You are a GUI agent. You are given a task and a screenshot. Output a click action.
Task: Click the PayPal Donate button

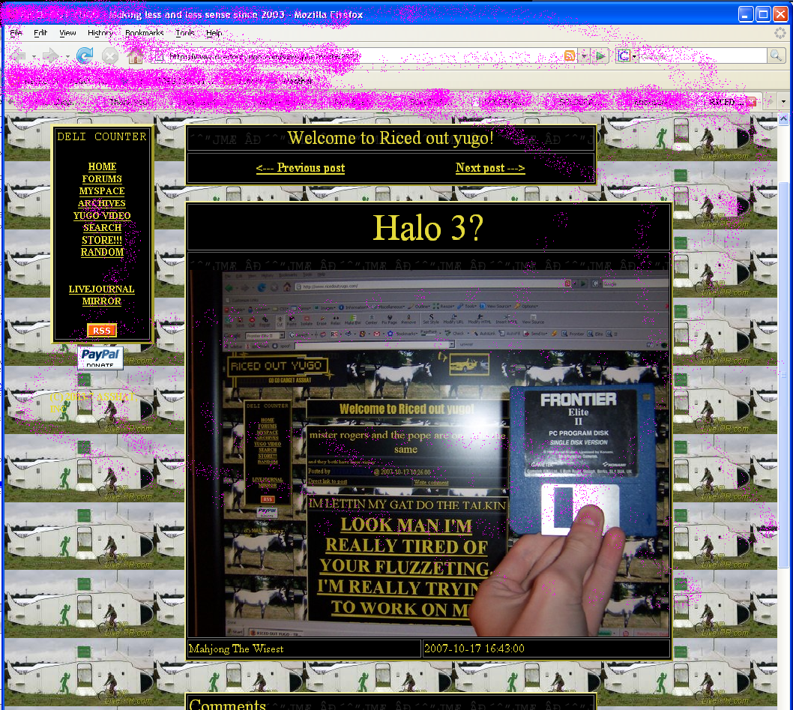[100, 358]
